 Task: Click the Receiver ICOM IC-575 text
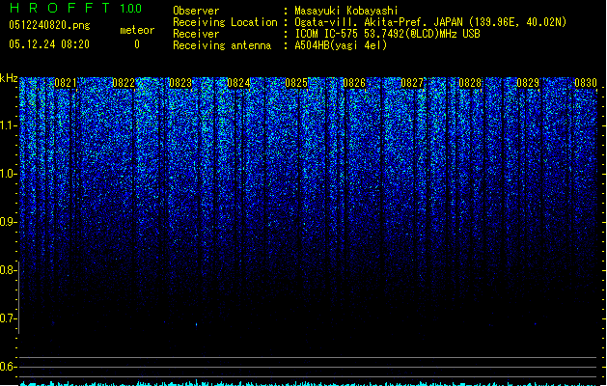pos(387,34)
